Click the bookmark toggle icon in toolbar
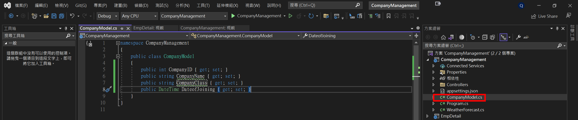Viewport: 578px width, 120px height. (388, 16)
